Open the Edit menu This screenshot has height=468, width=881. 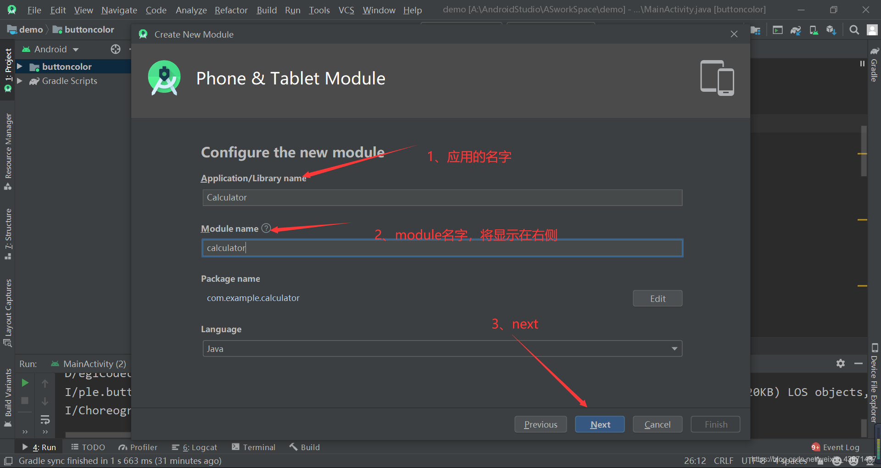coord(58,10)
